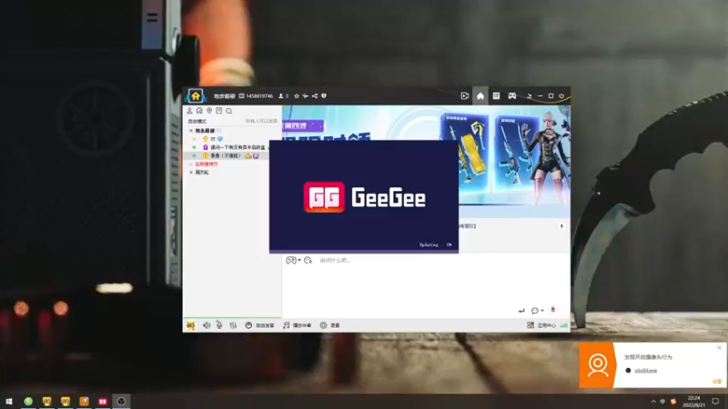Open the video live tab icon
Viewport: 728px width, 409px height.
[464, 96]
